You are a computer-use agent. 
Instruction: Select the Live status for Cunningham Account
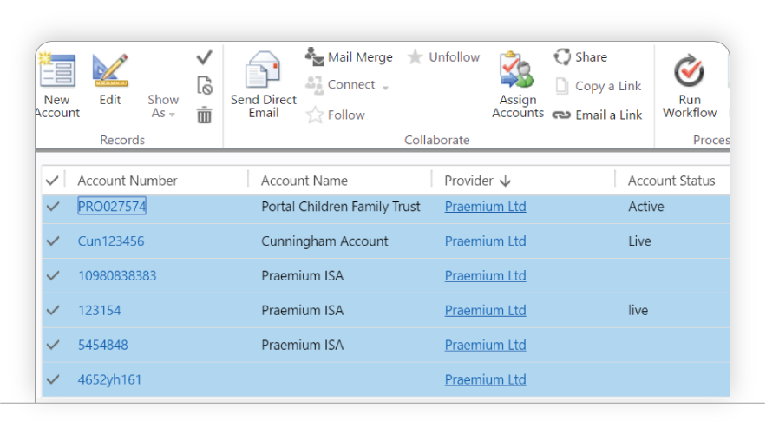[639, 241]
